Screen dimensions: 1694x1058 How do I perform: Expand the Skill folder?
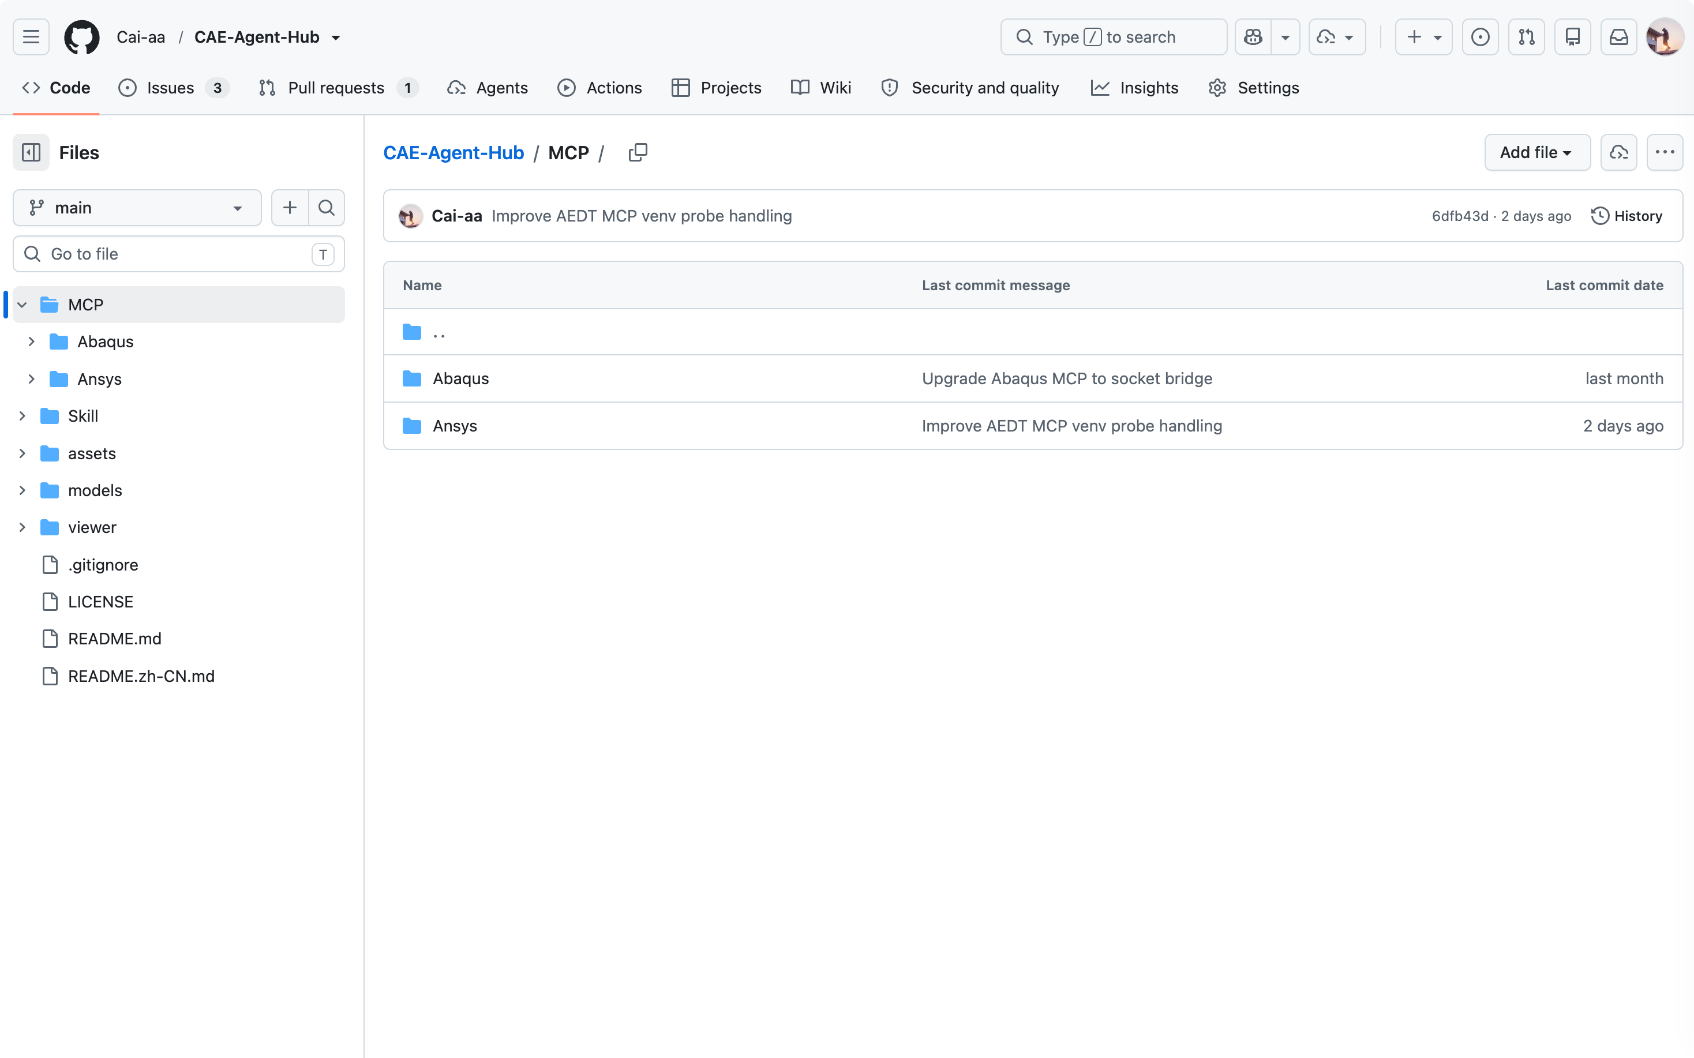pos(22,417)
